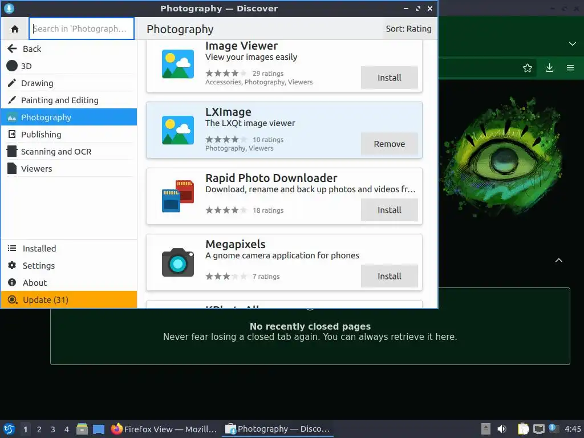This screenshot has height=438, width=584.
Task: Select the Drawing pencil icon
Action: 12,83
